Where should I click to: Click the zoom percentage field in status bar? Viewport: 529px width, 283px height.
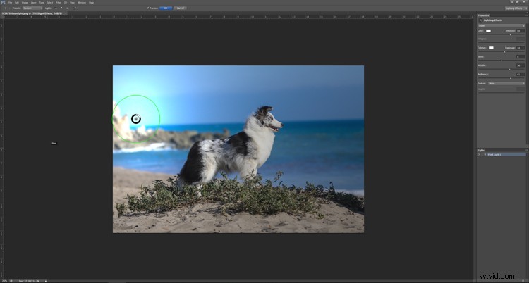click(4, 281)
